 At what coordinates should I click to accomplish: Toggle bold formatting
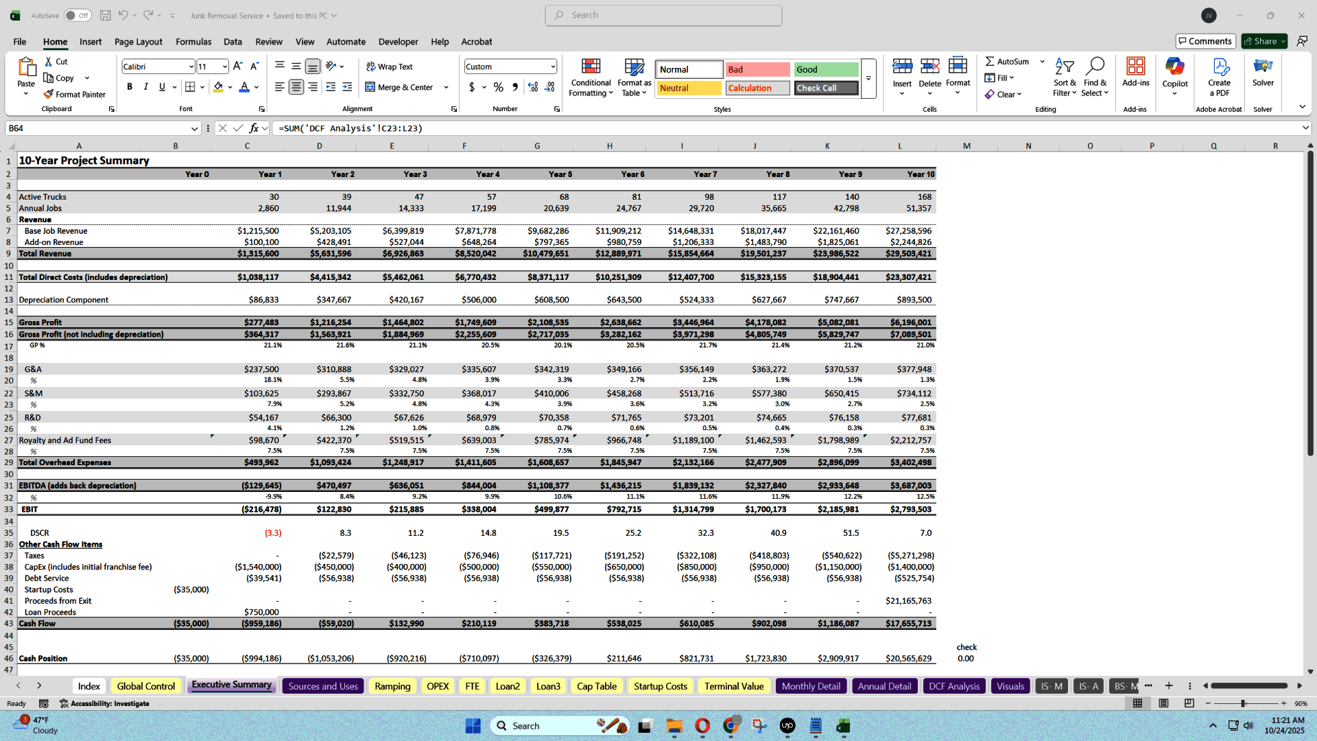point(129,86)
